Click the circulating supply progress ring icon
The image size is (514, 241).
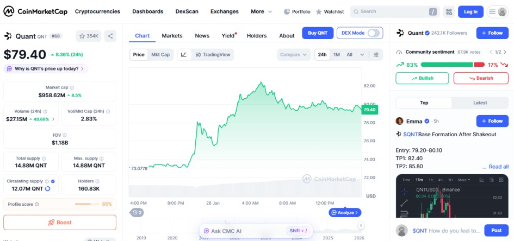(x=47, y=189)
